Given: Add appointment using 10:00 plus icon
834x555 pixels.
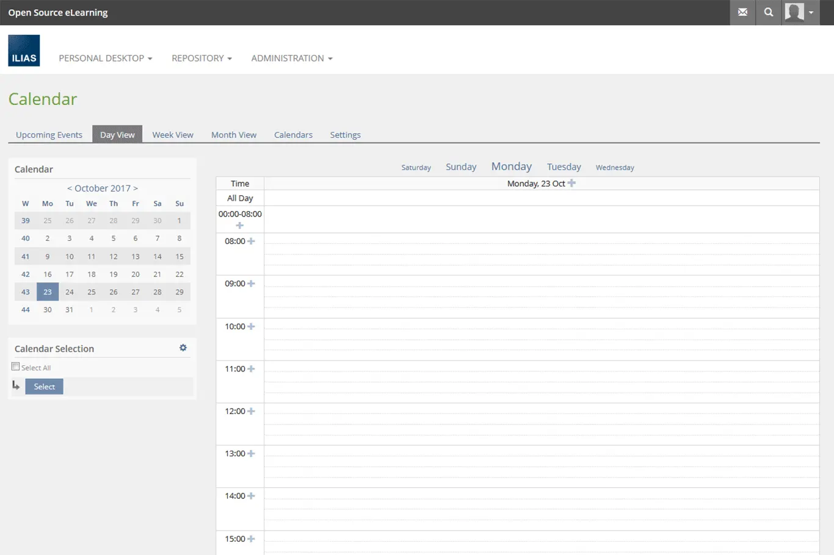Looking at the screenshot, I should (x=251, y=327).
